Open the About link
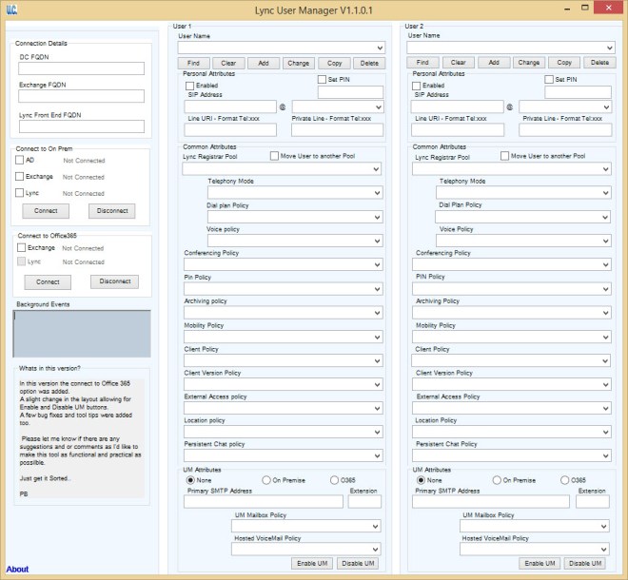The height and width of the screenshot is (580, 628). click(x=17, y=570)
